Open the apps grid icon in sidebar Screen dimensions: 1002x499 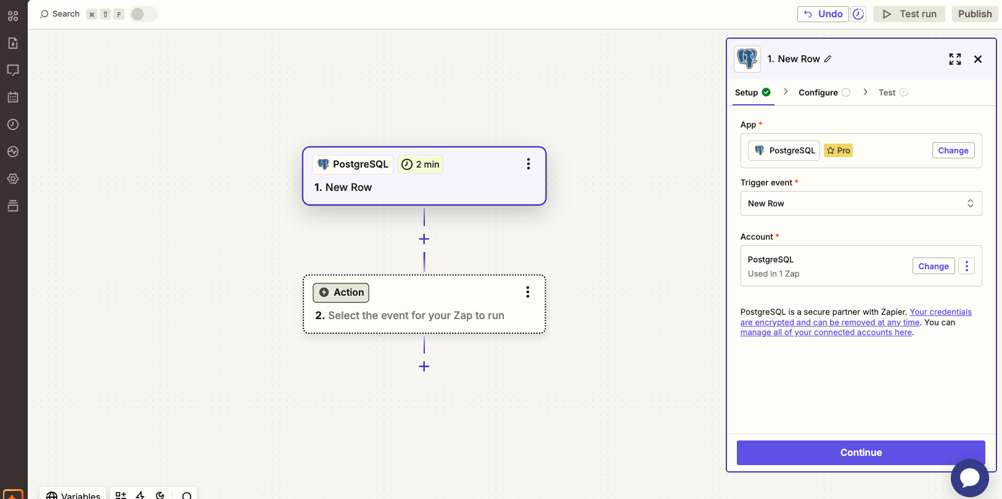[13, 16]
